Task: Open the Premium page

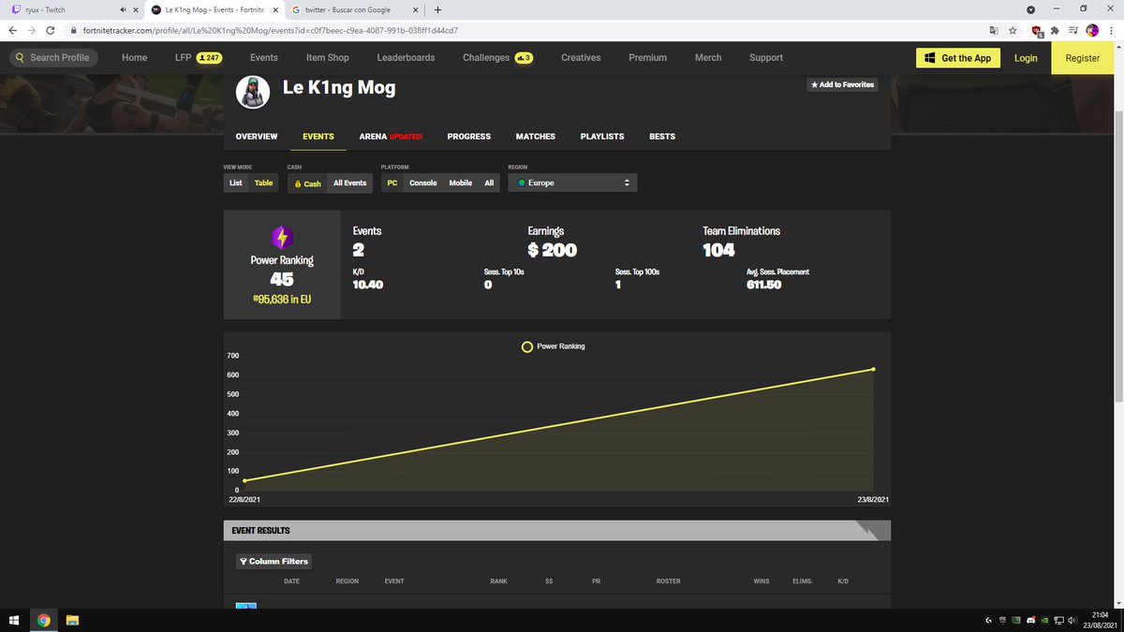Action: (x=647, y=57)
